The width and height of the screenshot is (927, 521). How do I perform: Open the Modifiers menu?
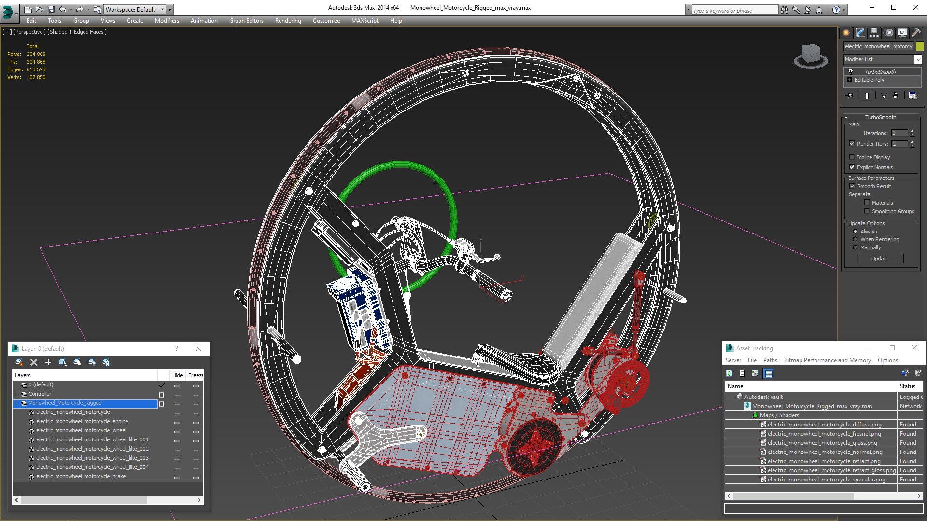[x=167, y=21]
